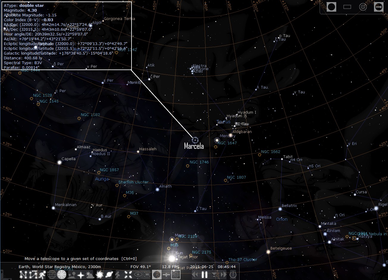
Task: Toggle the azimuthal grid
Action: tap(62, 275)
